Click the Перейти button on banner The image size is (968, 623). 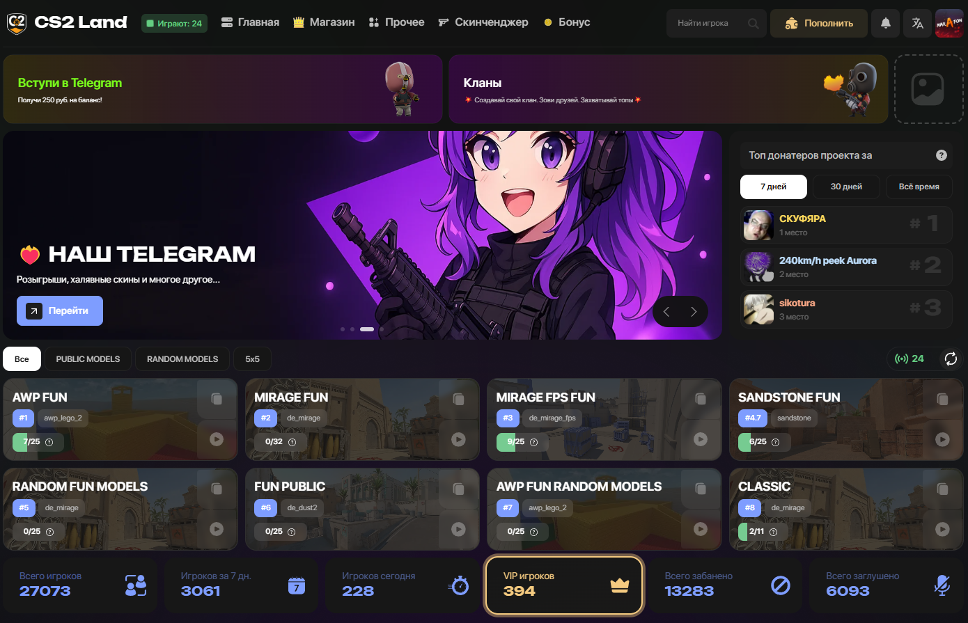pyautogui.click(x=60, y=311)
